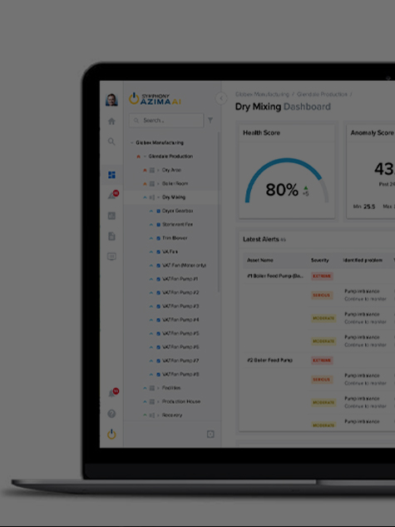Sort by Asset Name column header
Image resolution: width=395 pixels, height=527 pixels.
click(x=260, y=260)
